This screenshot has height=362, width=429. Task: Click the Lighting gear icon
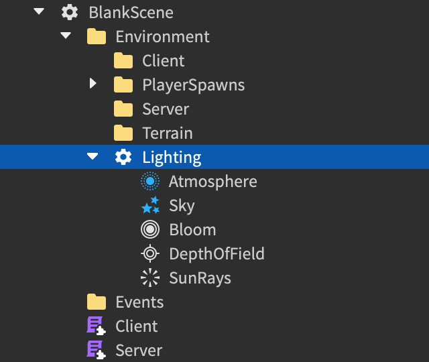tap(123, 158)
